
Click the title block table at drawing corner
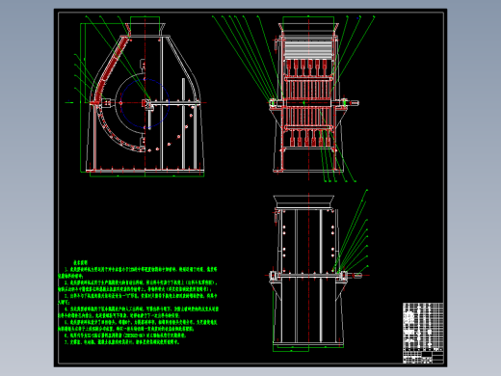pos(423,333)
